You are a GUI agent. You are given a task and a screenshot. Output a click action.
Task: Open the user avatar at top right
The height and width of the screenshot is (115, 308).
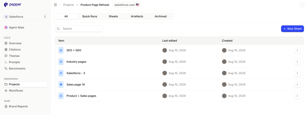point(302,5)
